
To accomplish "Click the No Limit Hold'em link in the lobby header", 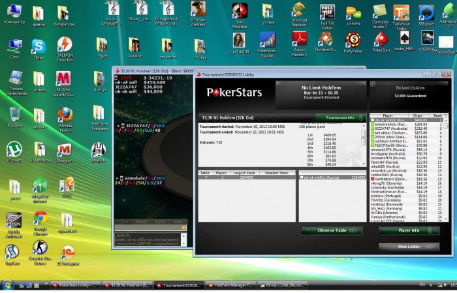I will [410, 87].
